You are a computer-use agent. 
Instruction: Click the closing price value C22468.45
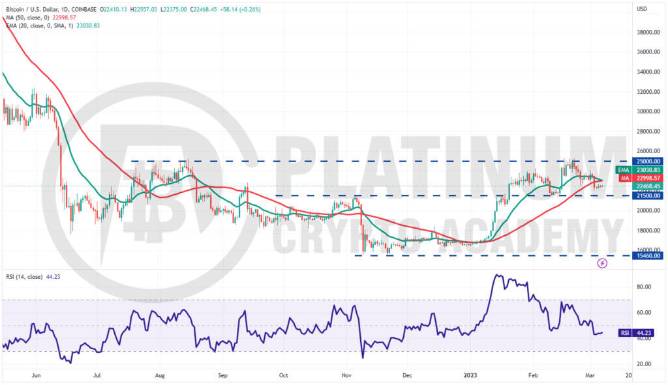(204, 9)
